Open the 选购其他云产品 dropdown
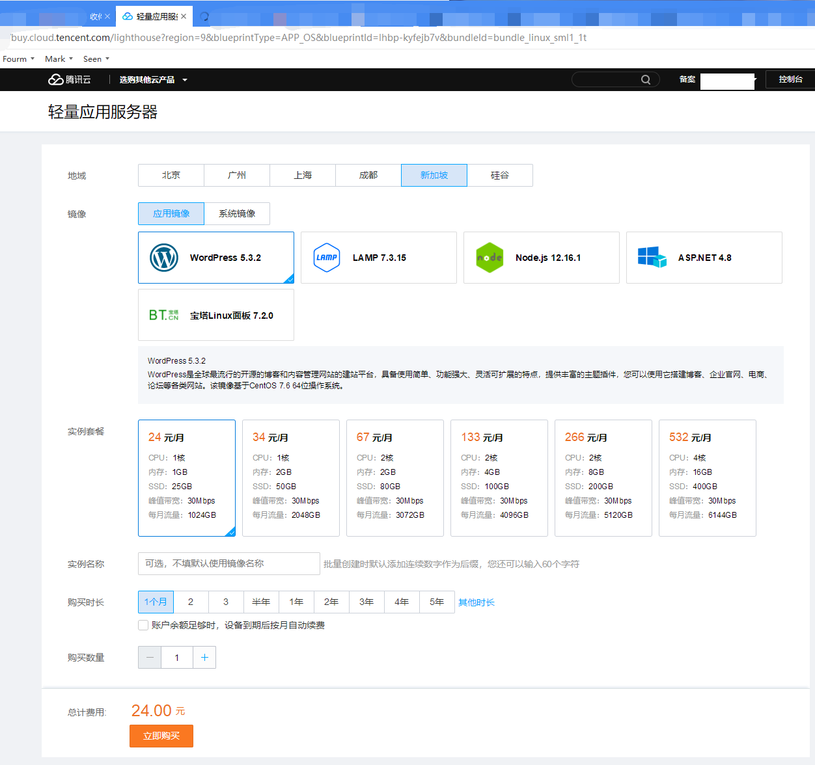815x765 pixels. coord(154,79)
